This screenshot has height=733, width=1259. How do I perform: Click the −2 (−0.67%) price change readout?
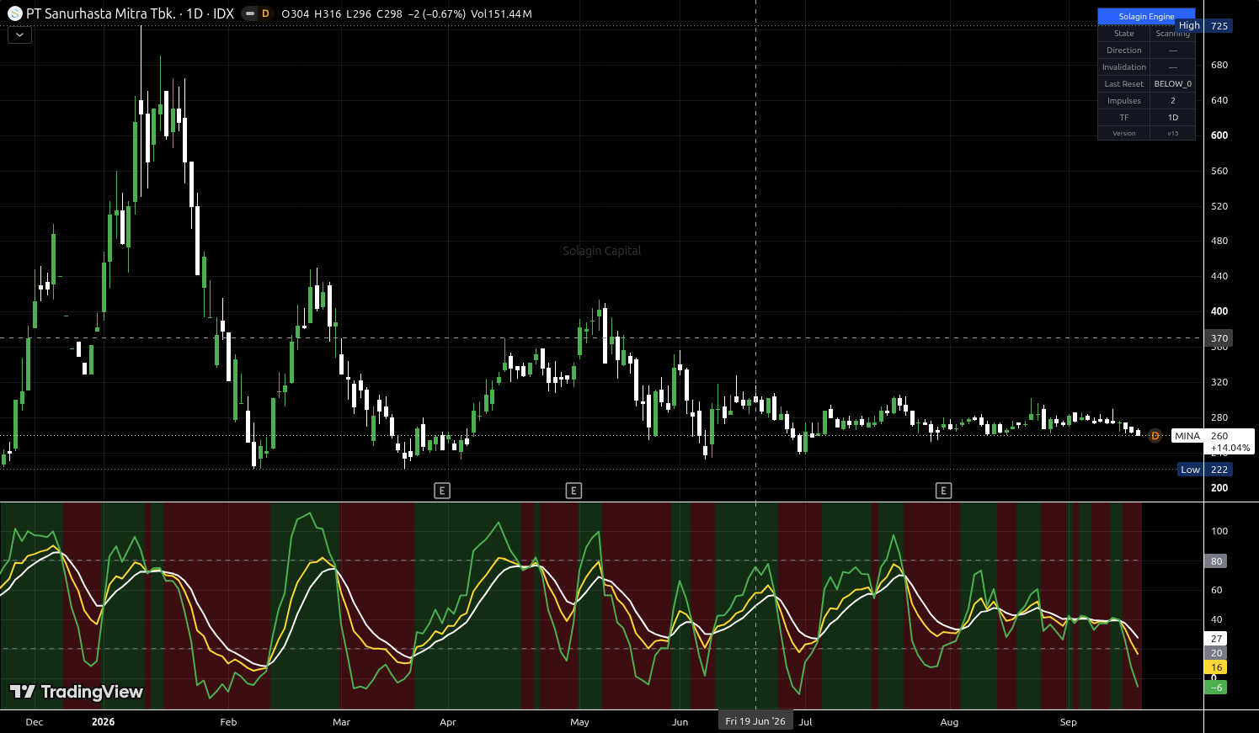[x=436, y=14]
